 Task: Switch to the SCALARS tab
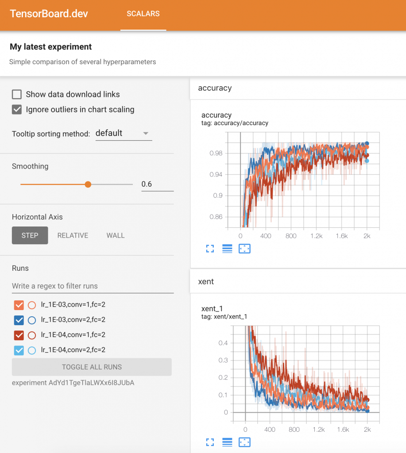[143, 14]
